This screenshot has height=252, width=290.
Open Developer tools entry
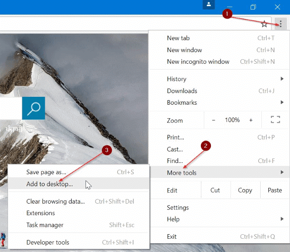click(79, 242)
